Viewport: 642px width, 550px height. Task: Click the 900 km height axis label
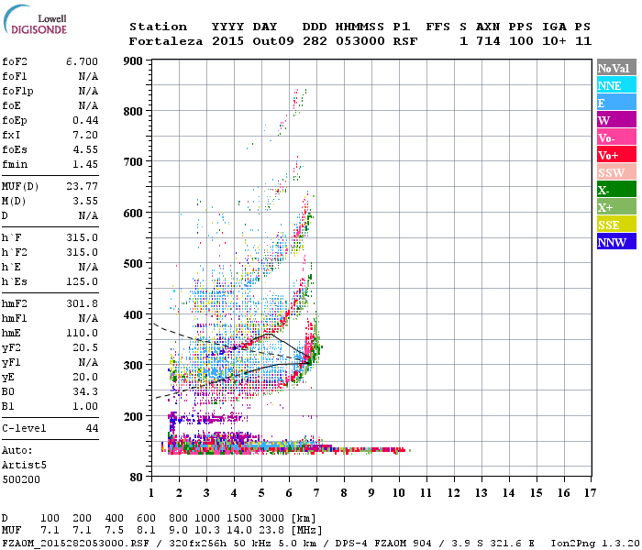pos(133,61)
